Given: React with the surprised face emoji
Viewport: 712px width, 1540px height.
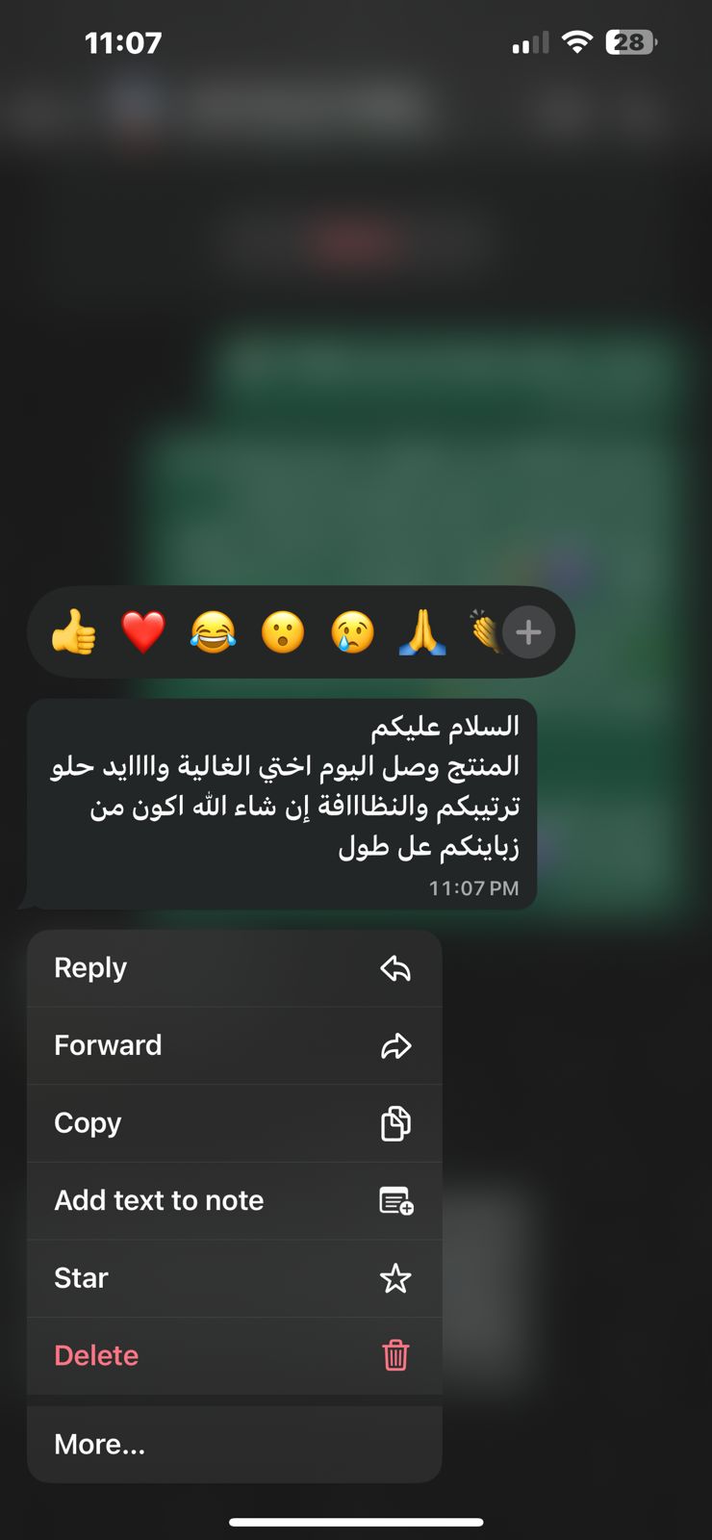Looking at the screenshot, I should [x=283, y=632].
